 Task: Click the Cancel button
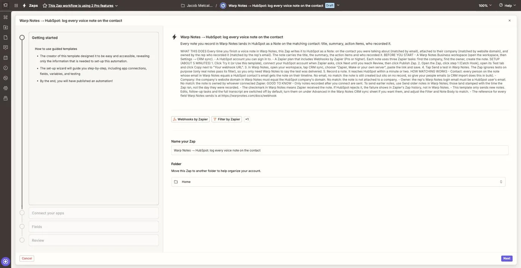point(27,258)
